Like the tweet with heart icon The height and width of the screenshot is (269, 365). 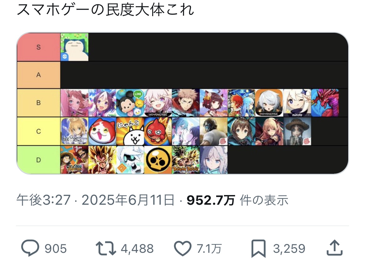(x=183, y=248)
